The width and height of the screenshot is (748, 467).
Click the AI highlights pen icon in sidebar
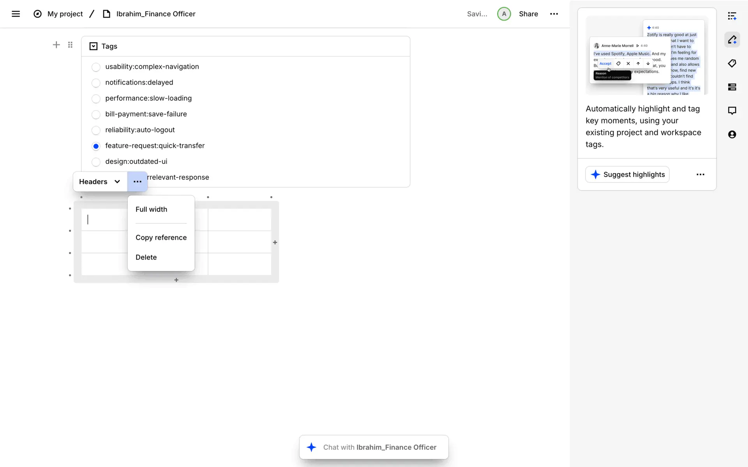pyautogui.click(x=732, y=40)
